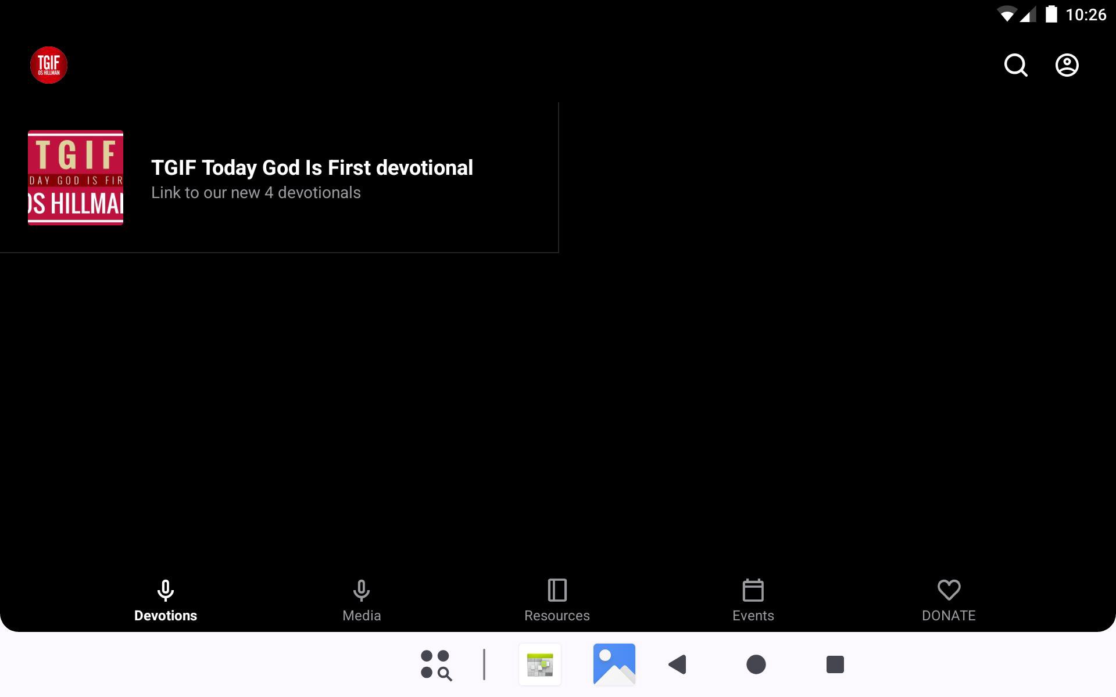Screen dimensions: 1116x697
Task: Click the DONATE heart icon
Action: (x=949, y=590)
